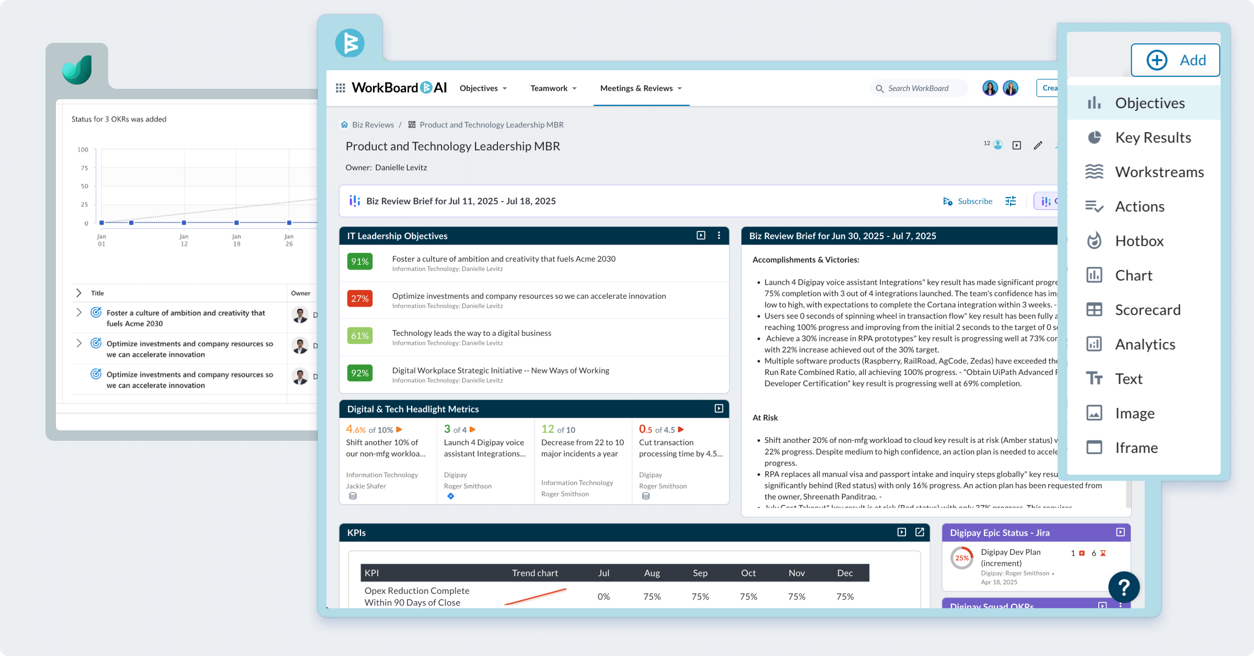Click the Search WorkBoard field
Image resolution: width=1254 pixels, height=656 pixels.
click(919, 88)
